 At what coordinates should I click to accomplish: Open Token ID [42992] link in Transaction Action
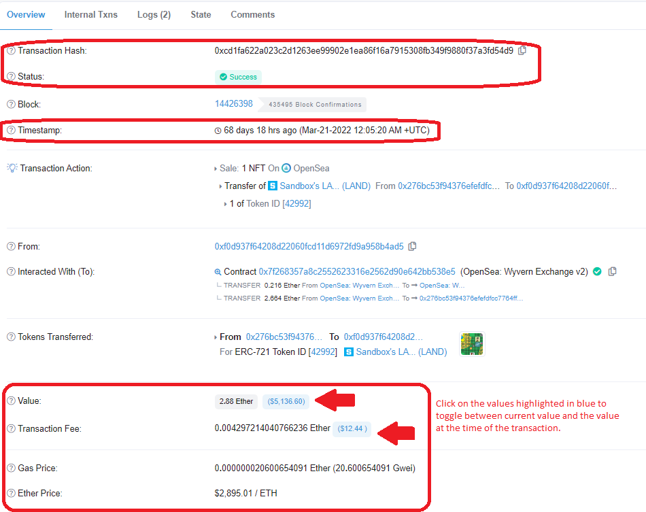296,203
